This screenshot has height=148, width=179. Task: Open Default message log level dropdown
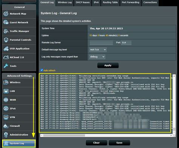pos(98,49)
